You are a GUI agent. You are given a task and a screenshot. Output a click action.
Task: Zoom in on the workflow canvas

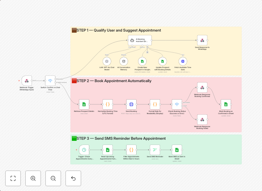tap(33, 178)
